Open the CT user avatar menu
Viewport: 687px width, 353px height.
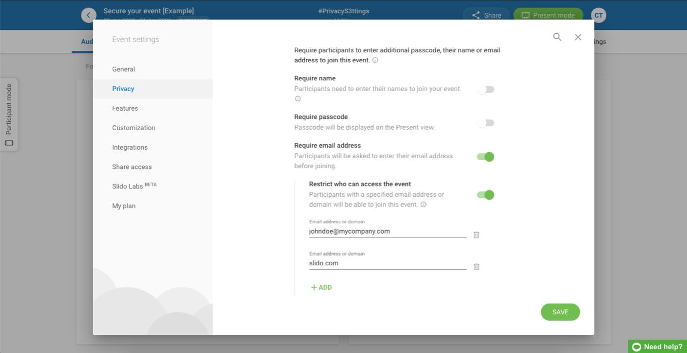tap(598, 15)
